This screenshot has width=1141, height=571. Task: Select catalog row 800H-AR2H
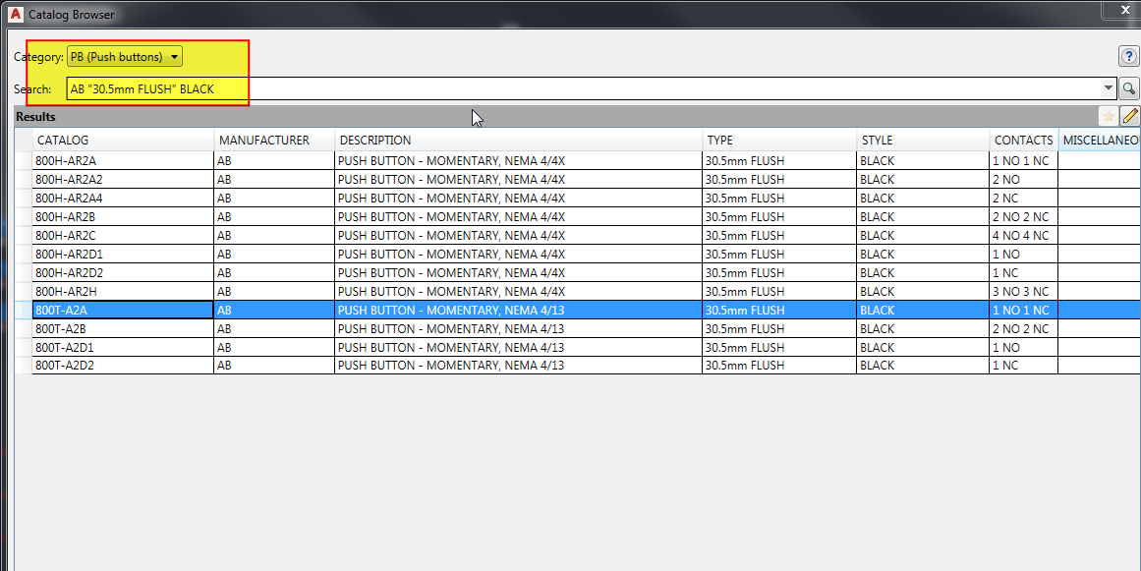(578, 292)
